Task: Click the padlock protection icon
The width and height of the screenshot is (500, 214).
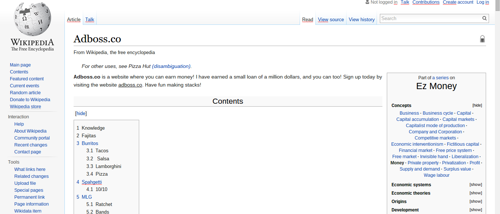Action: click(482, 39)
